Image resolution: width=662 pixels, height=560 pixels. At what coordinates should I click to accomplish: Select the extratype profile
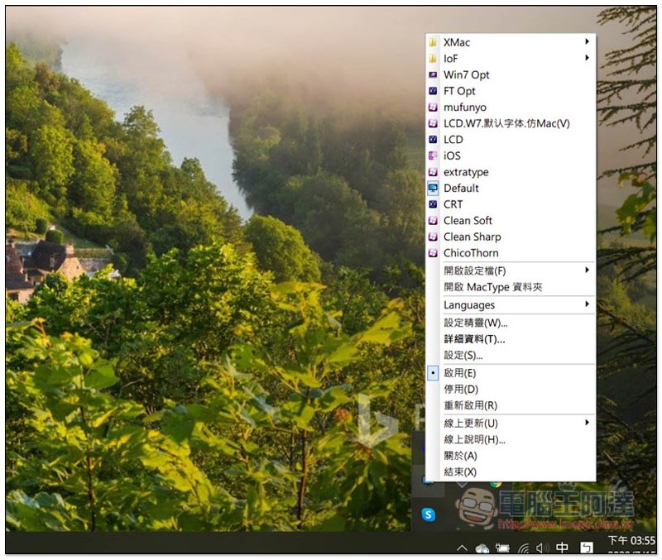(511, 172)
